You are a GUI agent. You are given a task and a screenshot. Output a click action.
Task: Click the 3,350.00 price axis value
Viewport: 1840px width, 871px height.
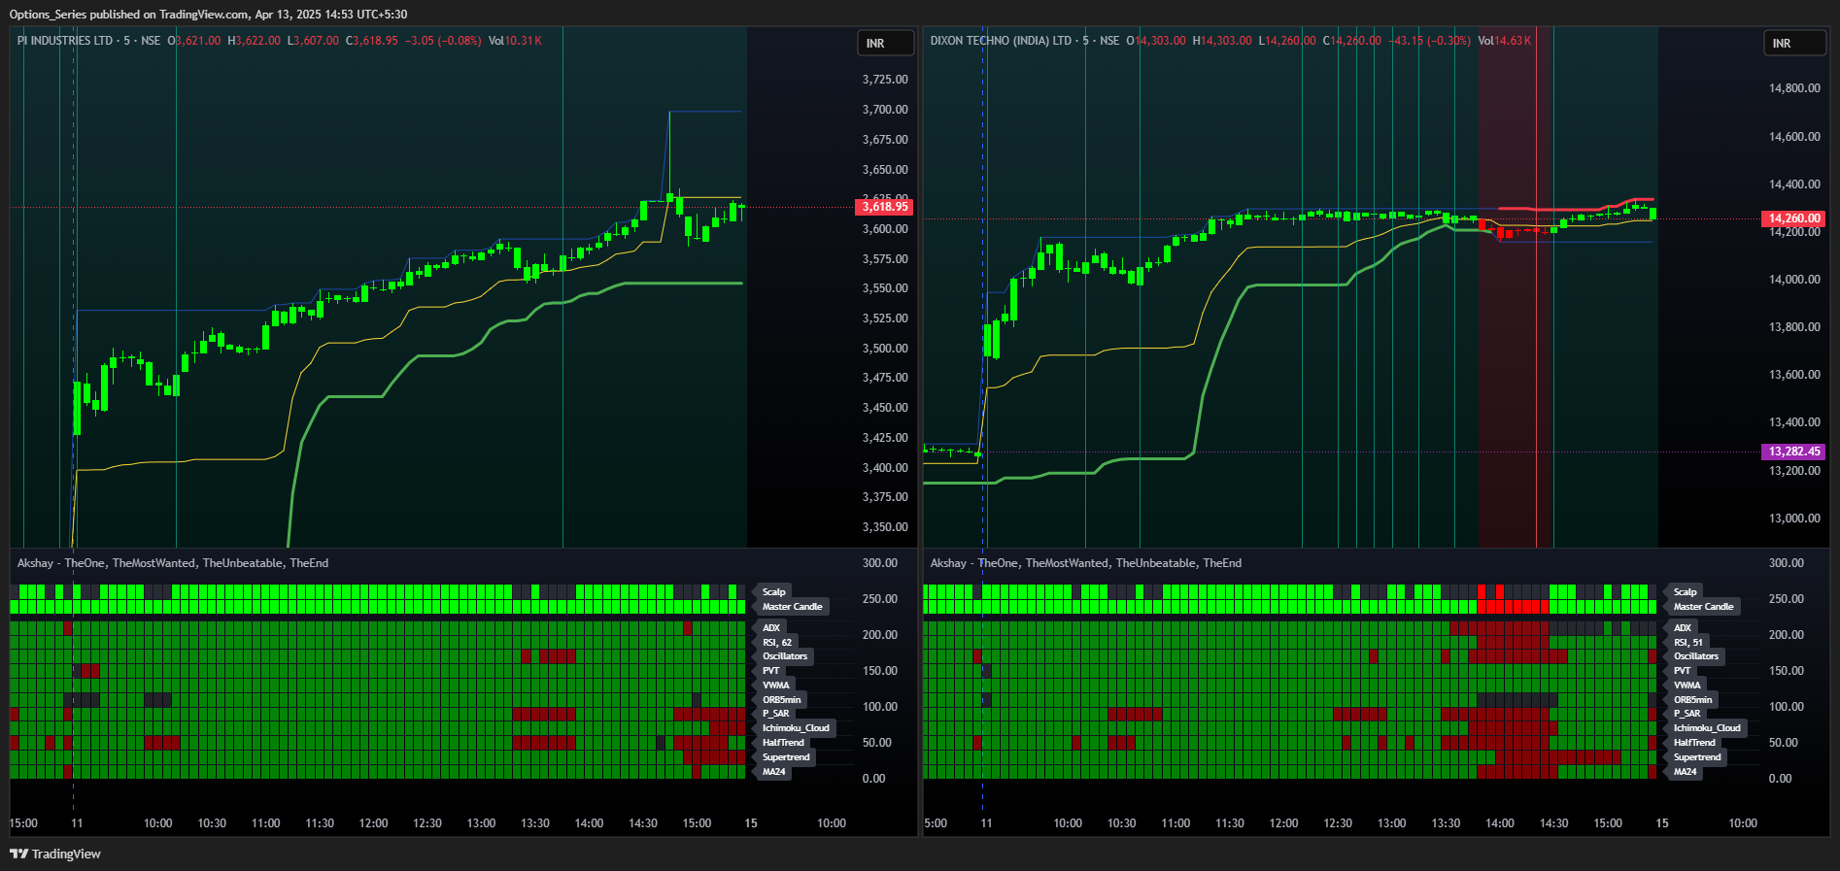(885, 527)
